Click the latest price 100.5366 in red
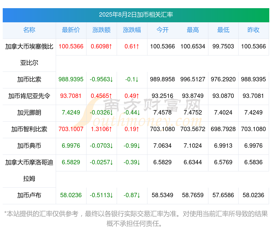This screenshot has width=272, height=232. coord(71,47)
